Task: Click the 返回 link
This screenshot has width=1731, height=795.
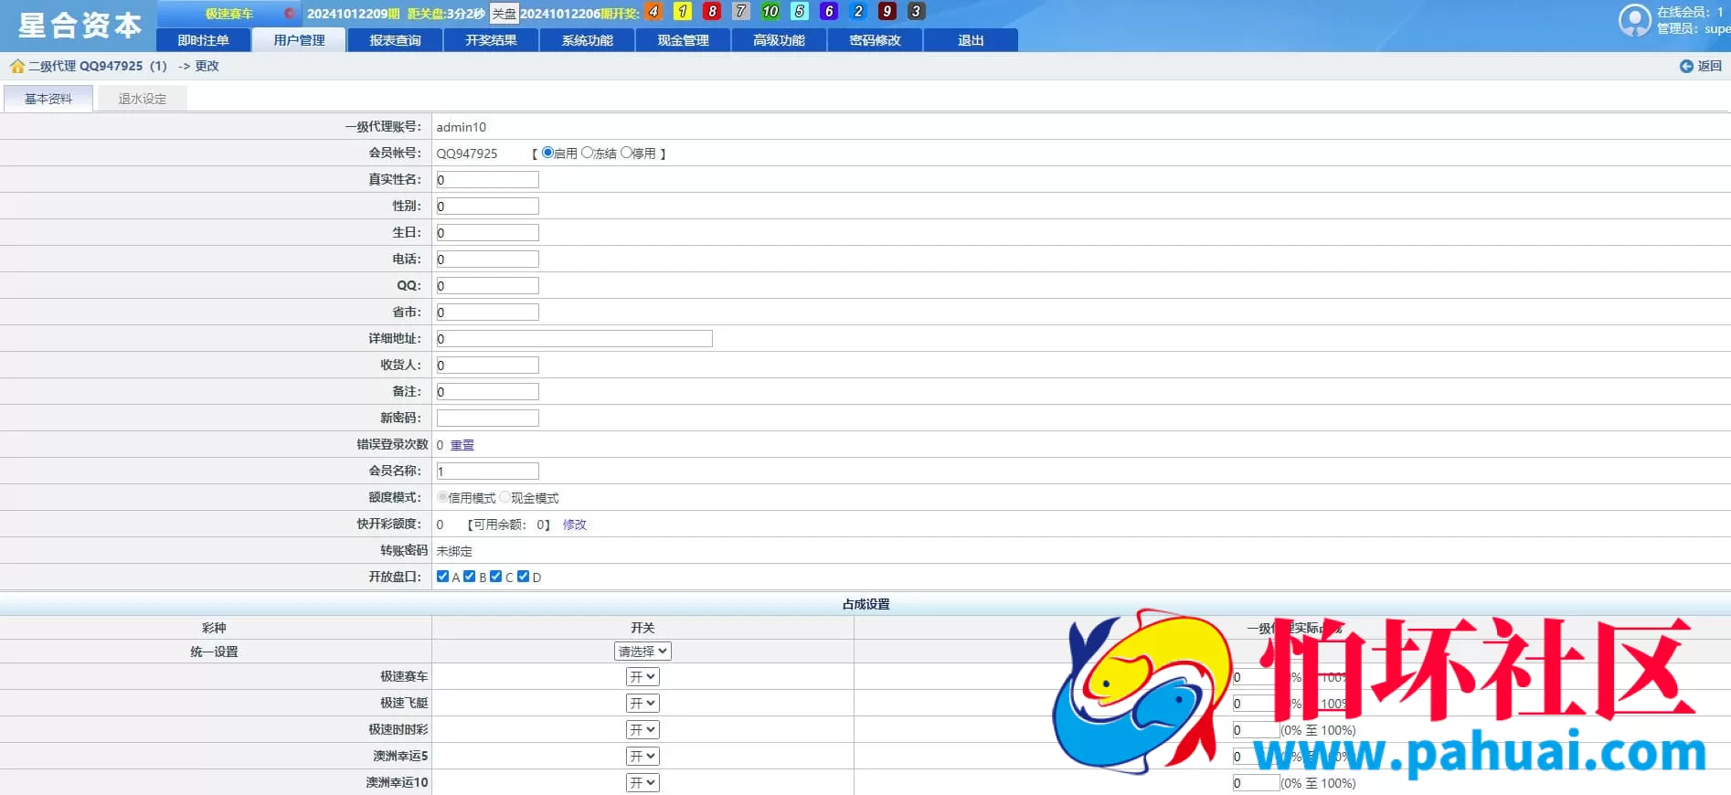Action: click(1710, 66)
